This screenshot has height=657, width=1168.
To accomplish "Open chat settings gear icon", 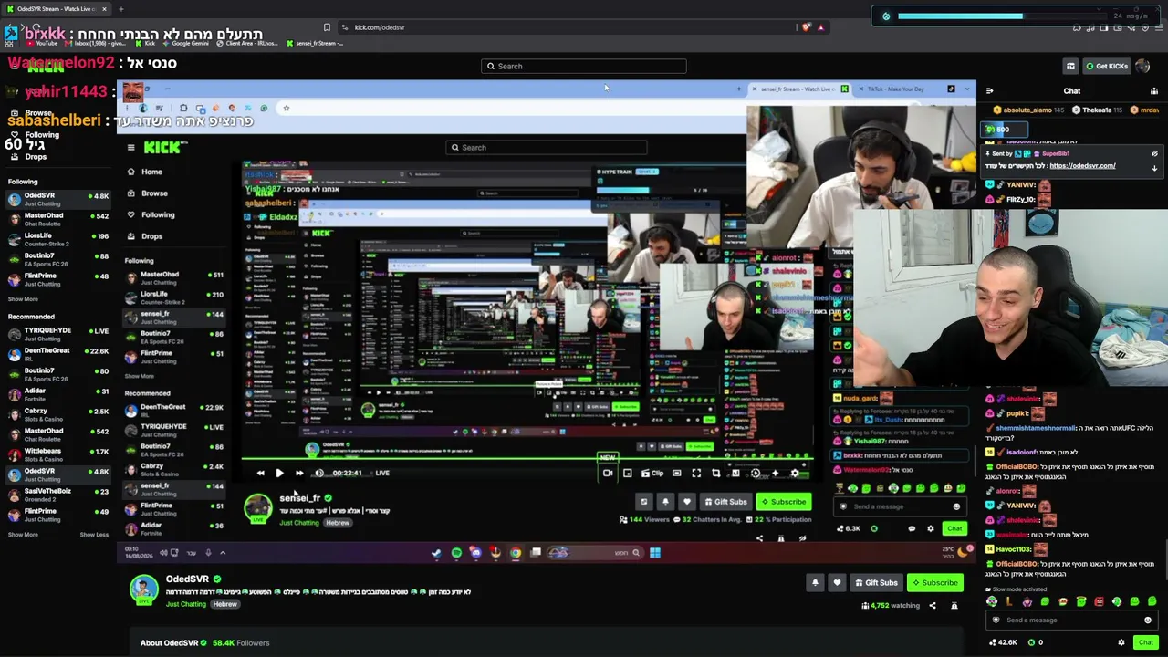I will pos(1121,642).
